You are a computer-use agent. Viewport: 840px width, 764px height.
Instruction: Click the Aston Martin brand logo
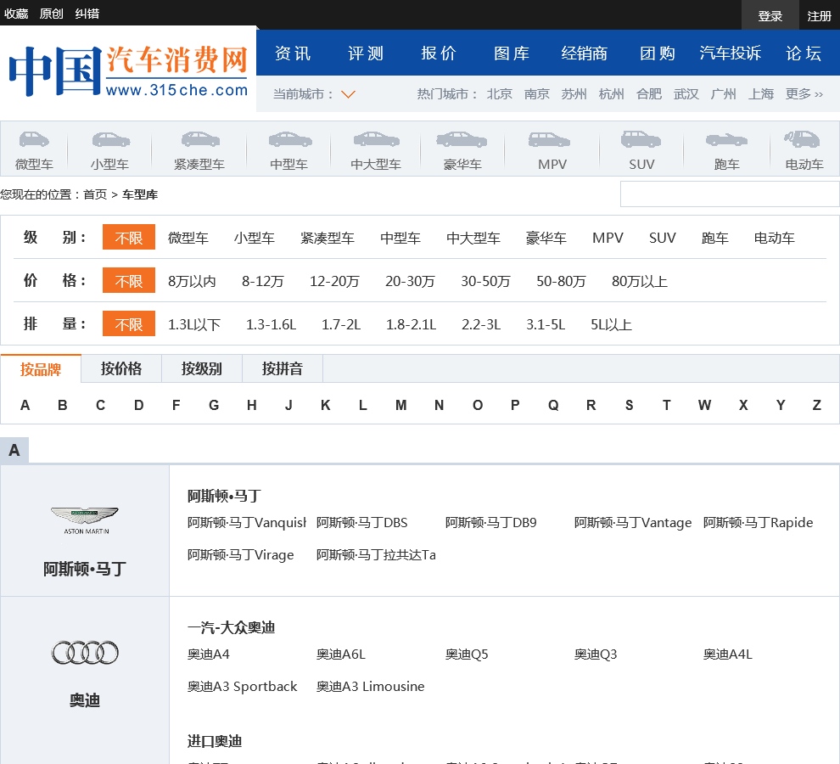85,520
